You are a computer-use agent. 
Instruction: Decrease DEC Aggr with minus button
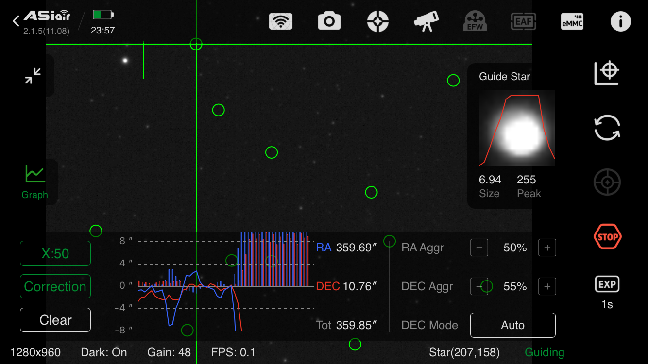479,286
